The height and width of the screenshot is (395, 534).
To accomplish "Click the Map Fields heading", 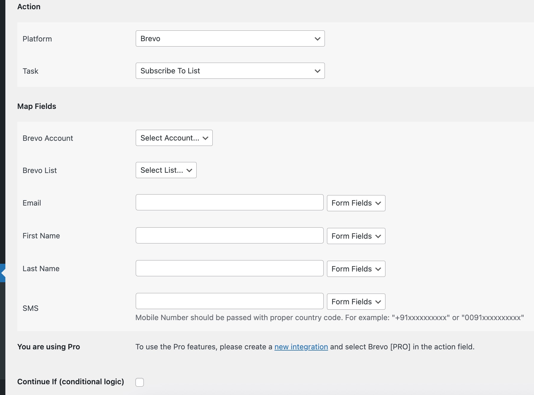I will [x=37, y=106].
